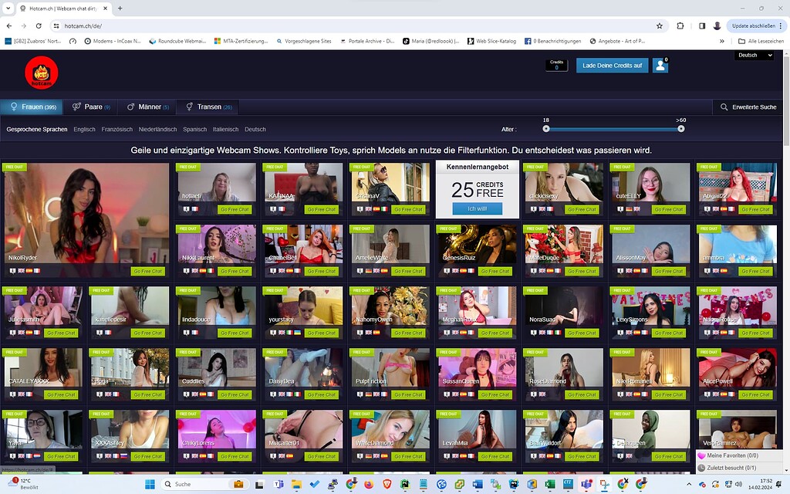Click Go Free Chat for DaisyDea
790x494 pixels.
point(322,394)
